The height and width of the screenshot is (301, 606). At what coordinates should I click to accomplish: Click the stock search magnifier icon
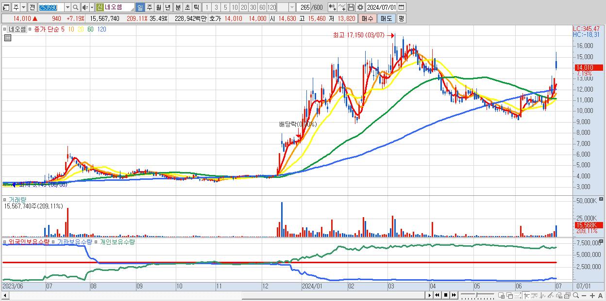pos(75,7)
